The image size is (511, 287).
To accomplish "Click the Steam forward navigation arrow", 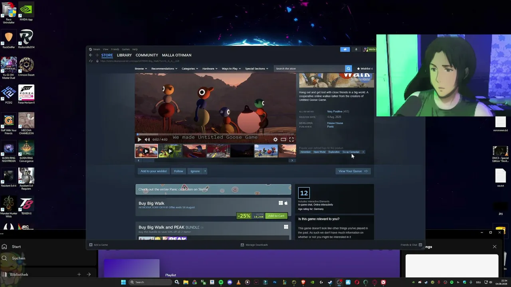I will (97, 55).
